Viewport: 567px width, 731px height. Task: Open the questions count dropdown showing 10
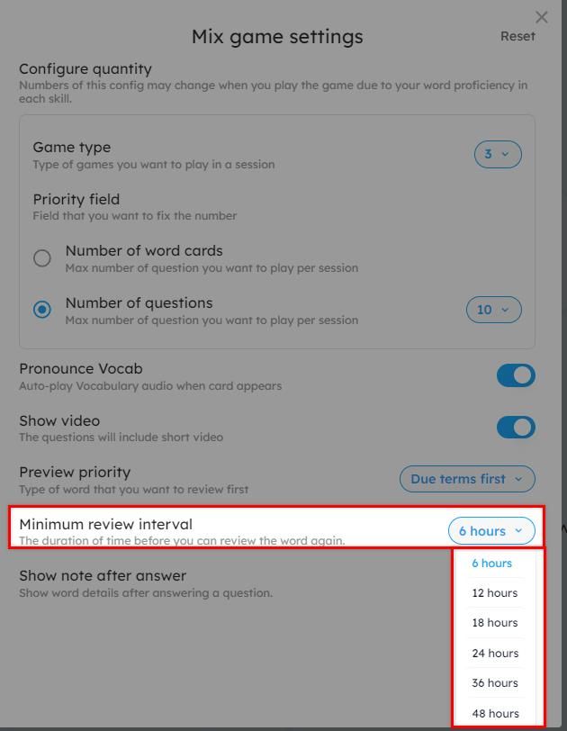(x=493, y=310)
